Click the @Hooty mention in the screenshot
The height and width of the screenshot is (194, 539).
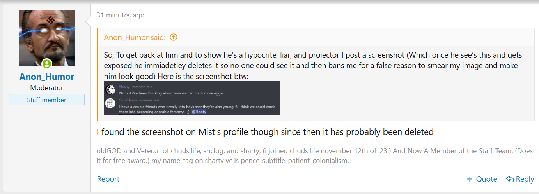[199, 112]
